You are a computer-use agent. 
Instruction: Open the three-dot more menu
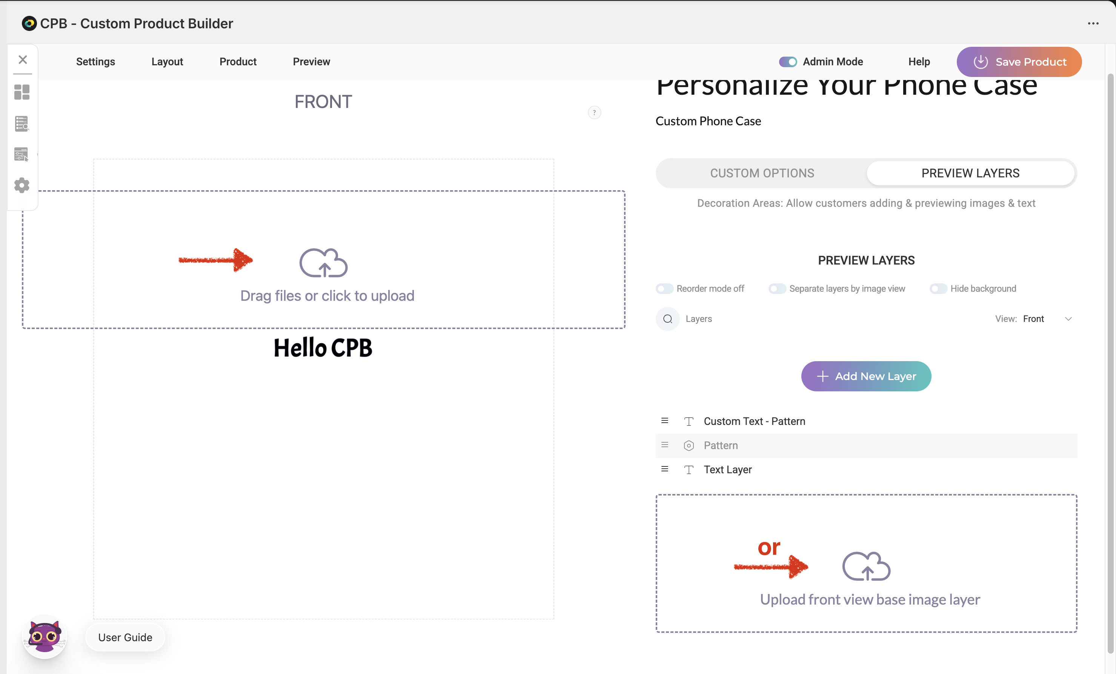1093,23
